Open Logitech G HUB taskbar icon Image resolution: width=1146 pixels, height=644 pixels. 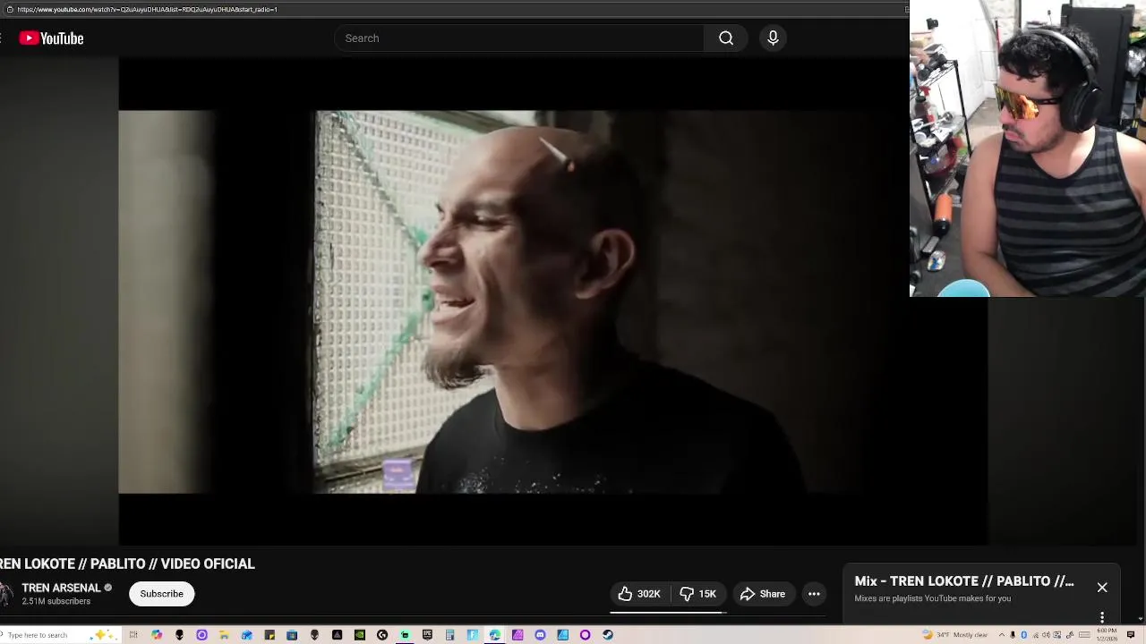pos(382,635)
